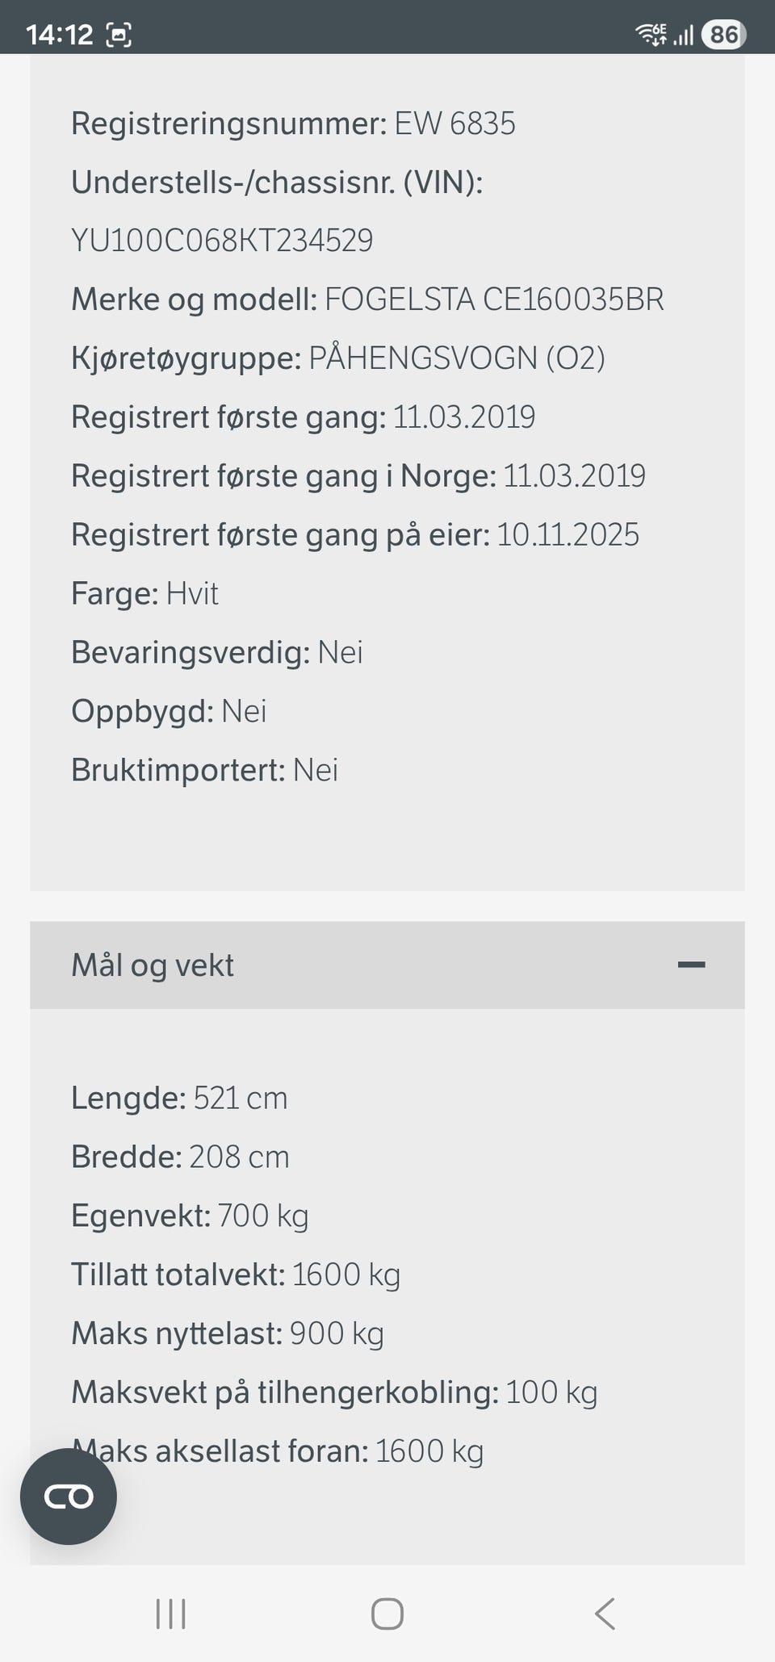Tap the floating chat button

[69, 1497]
